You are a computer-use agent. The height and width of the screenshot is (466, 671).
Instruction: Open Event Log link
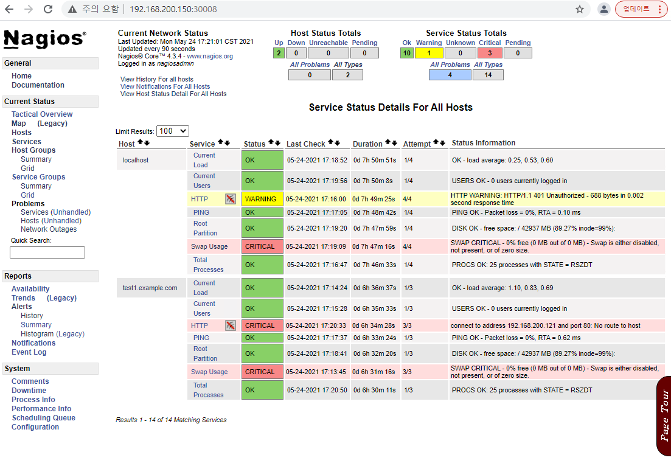[29, 352]
